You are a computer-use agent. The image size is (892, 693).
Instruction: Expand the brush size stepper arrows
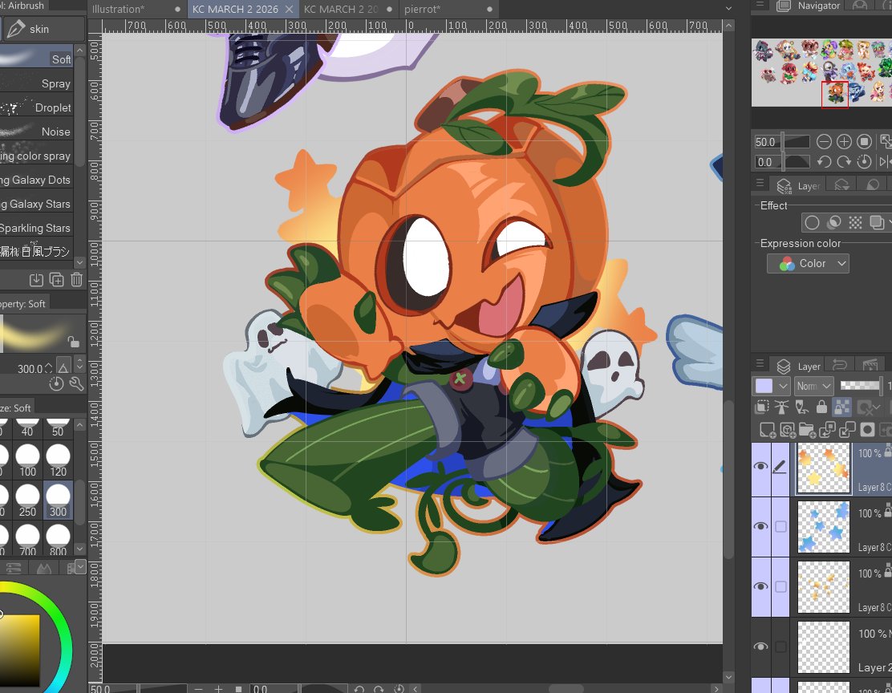[48, 368]
